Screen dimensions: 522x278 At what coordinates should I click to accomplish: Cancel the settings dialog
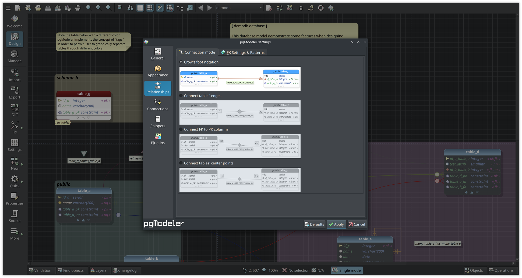click(357, 224)
